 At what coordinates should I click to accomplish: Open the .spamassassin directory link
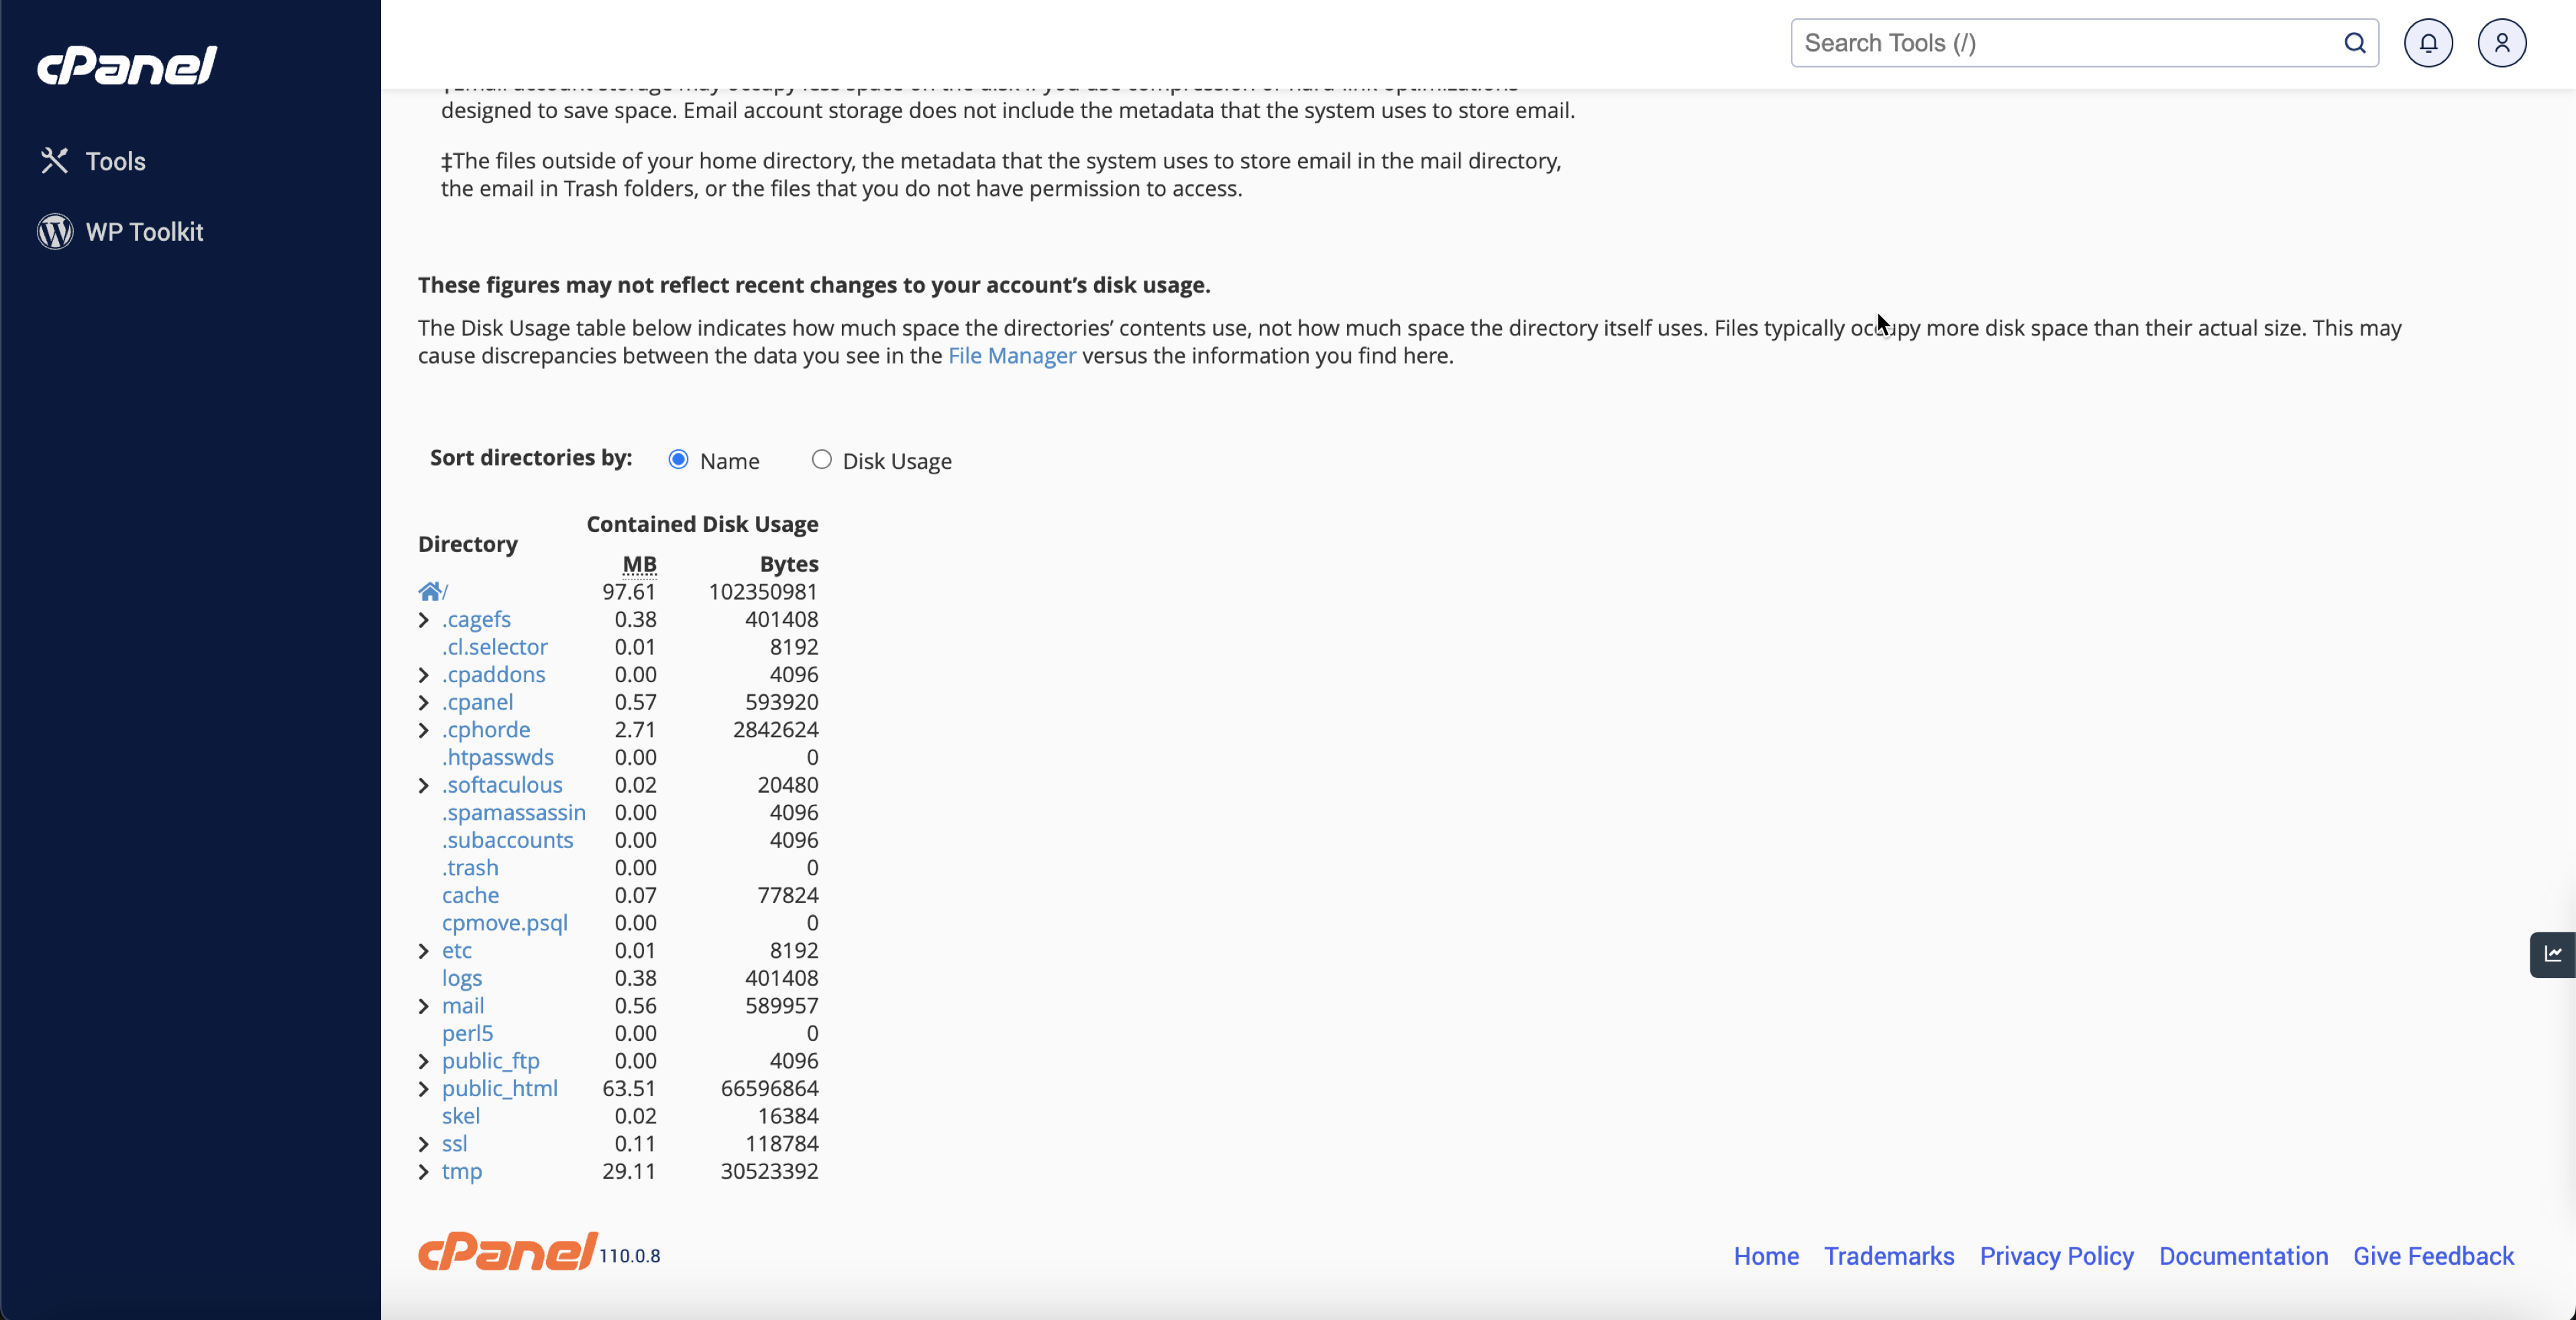click(514, 812)
